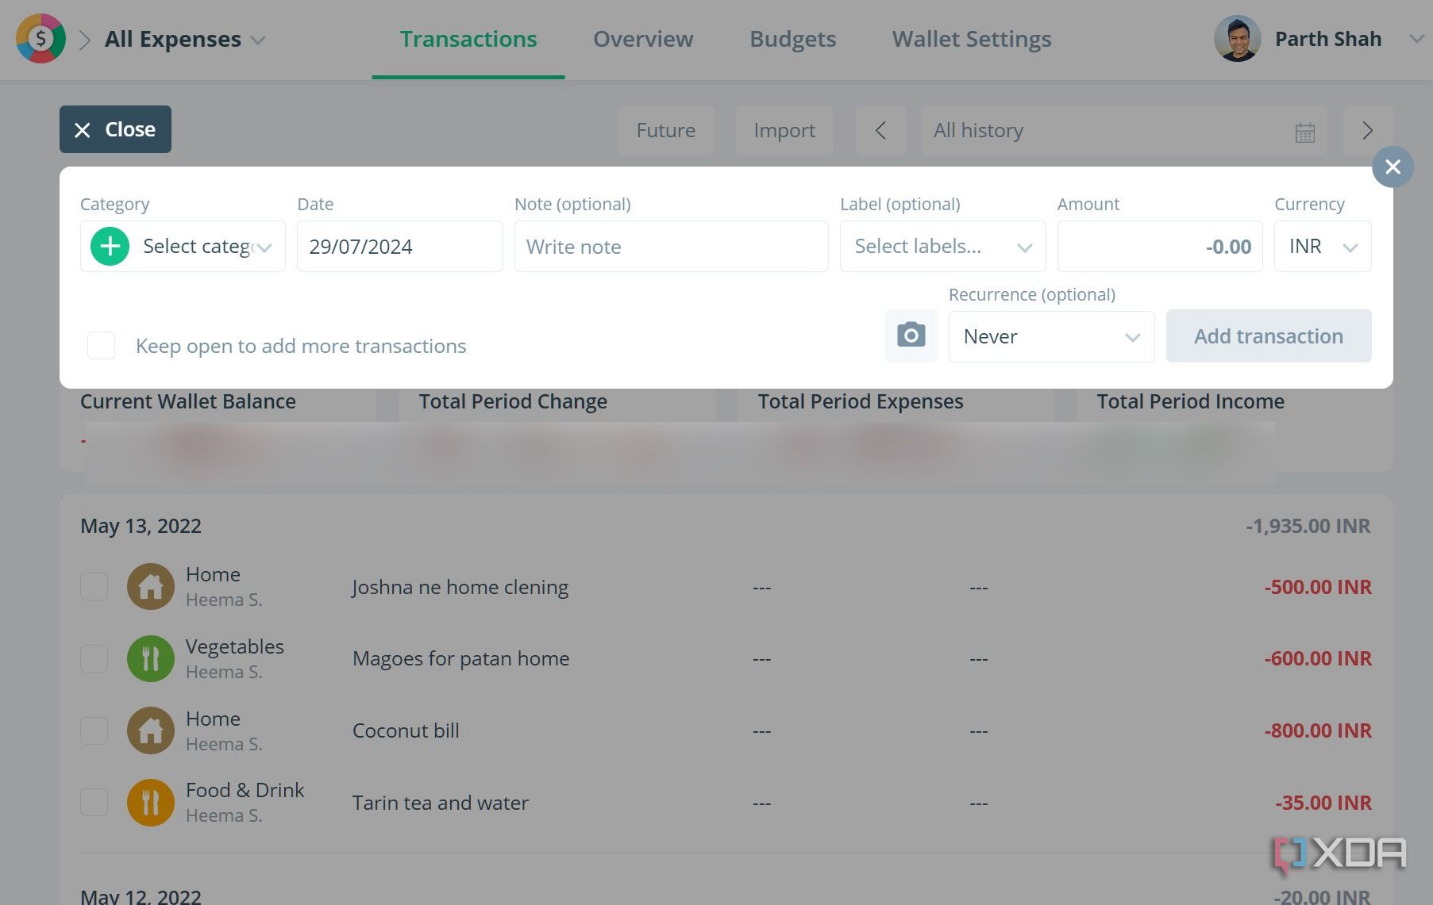Open the Budgets tab
Viewport: 1433px width, 905px height.
pos(792,39)
